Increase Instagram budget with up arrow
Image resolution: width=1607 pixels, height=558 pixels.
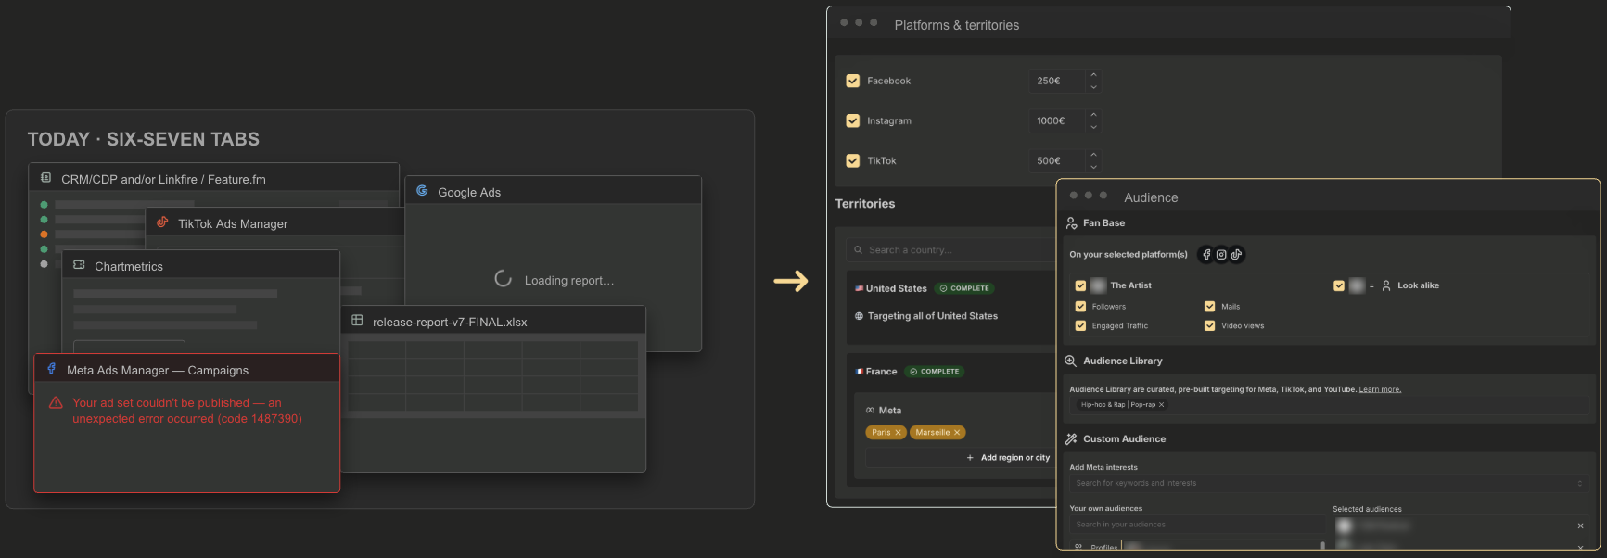1093,115
